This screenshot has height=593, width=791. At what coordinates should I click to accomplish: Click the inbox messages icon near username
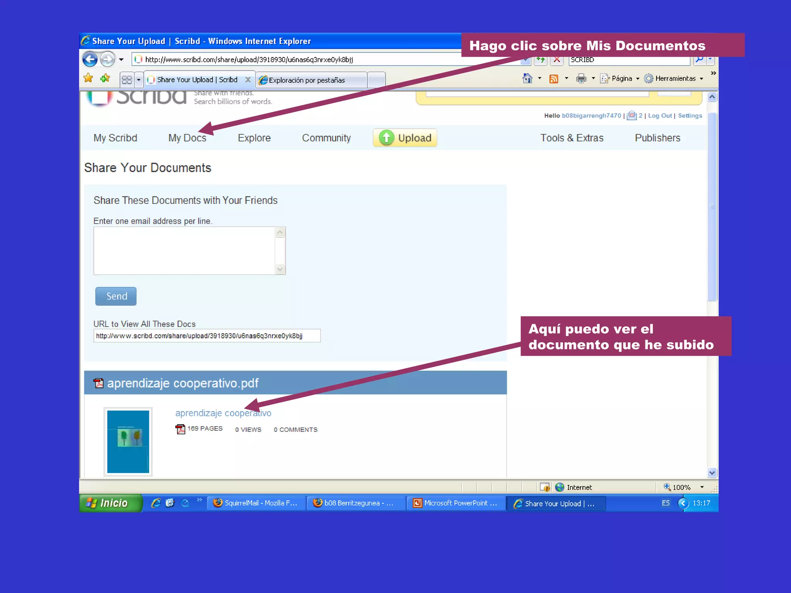[631, 115]
